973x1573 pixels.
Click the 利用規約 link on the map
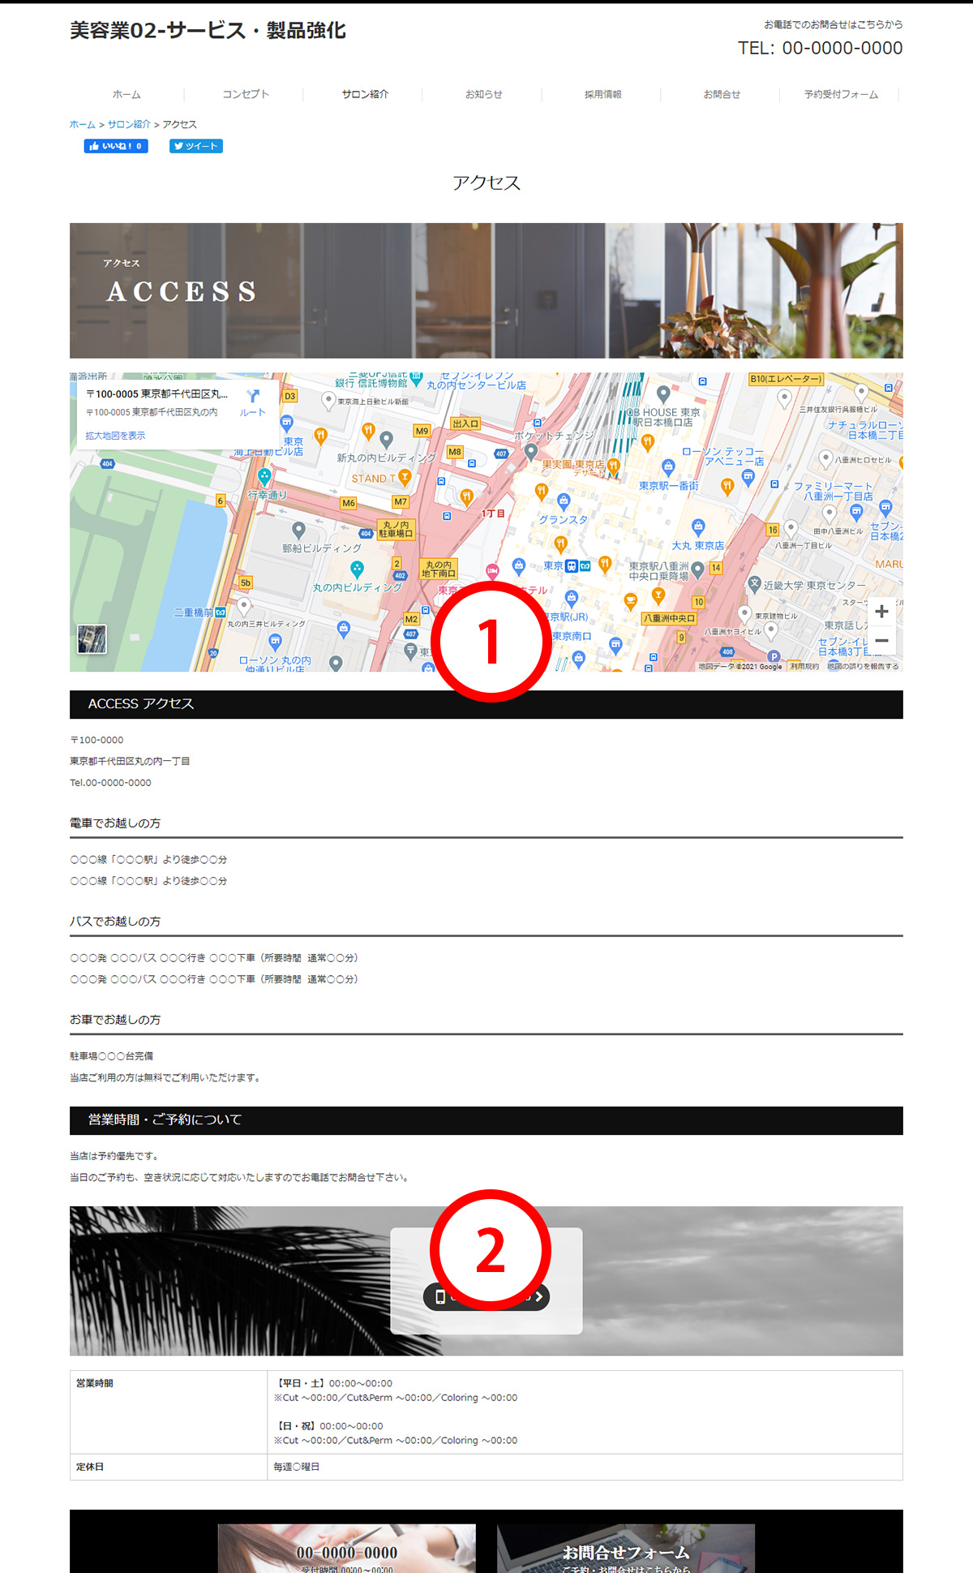pyautogui.click(x=804, y=666)
